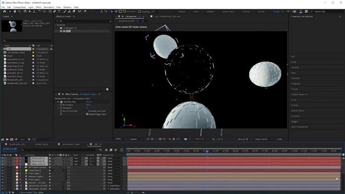
Task: Click the Project panel search magnifier
Action: click(x=4, y=41)
